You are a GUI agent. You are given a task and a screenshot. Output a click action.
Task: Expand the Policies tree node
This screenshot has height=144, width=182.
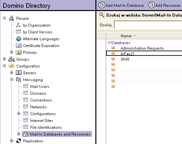pyautogui.click(x=11, y=52)
